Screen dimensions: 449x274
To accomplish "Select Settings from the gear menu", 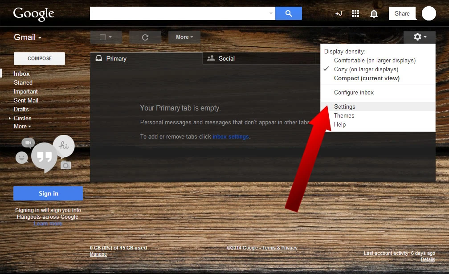I will click(345, 106).
